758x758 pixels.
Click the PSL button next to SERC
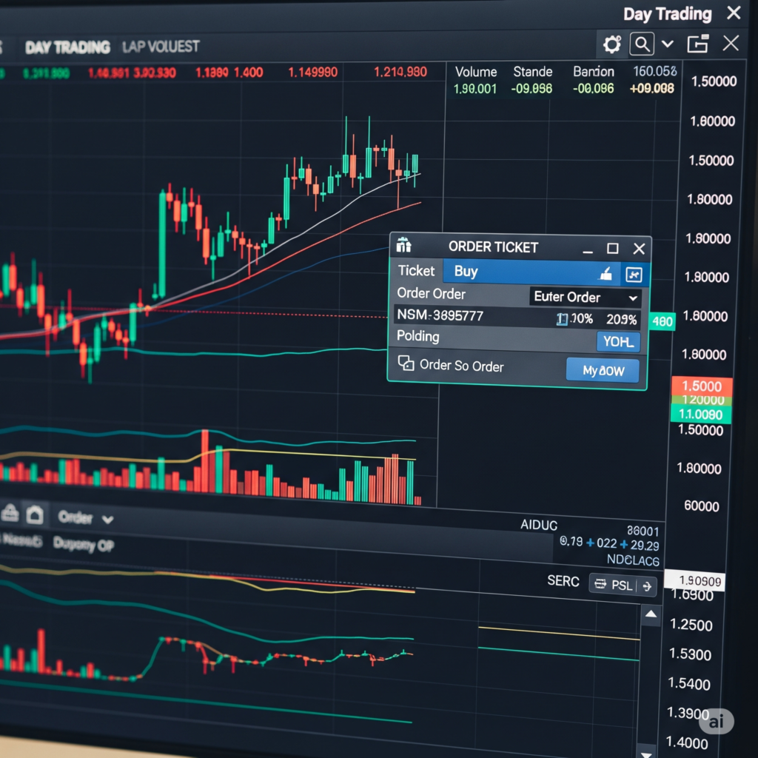pos(622,586)
